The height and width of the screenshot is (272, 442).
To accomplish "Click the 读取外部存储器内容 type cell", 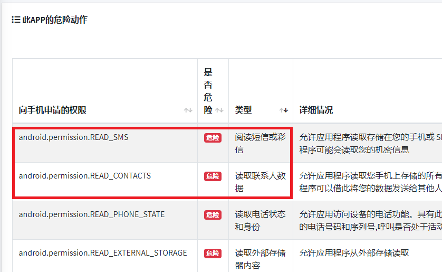I will point(260,259).
